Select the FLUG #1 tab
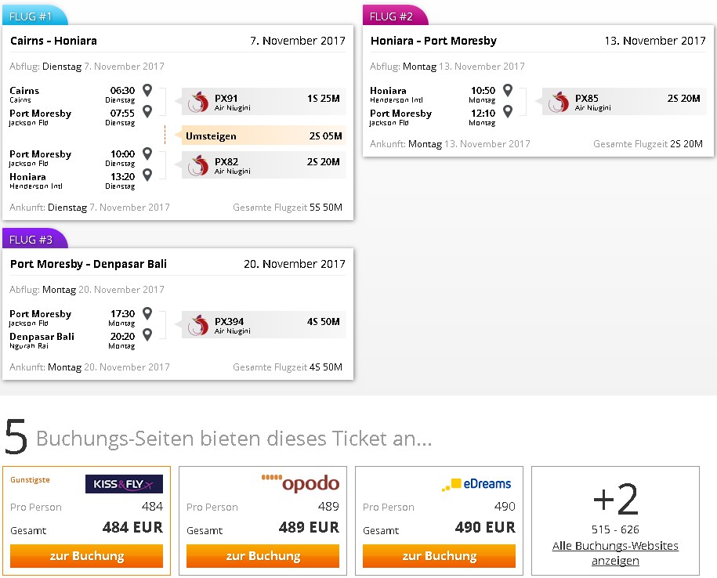 [x=35, y=15]
